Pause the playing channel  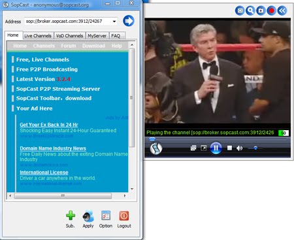tap(216, 148)
